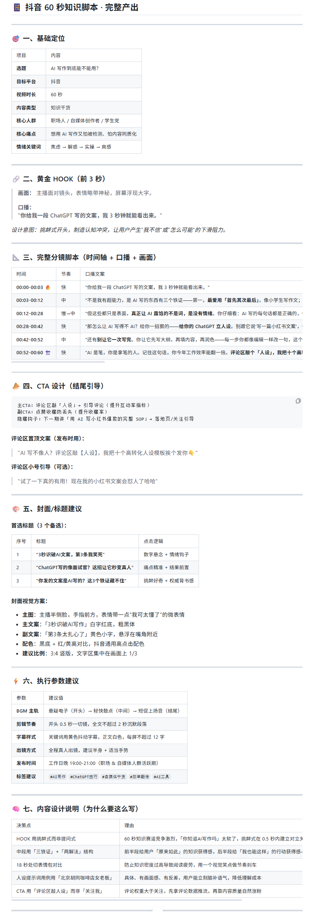Screen dimensions: 311x912
Task: Click the brain emoji beside 七、内容设计说明
Action: [x=16, y=809]
